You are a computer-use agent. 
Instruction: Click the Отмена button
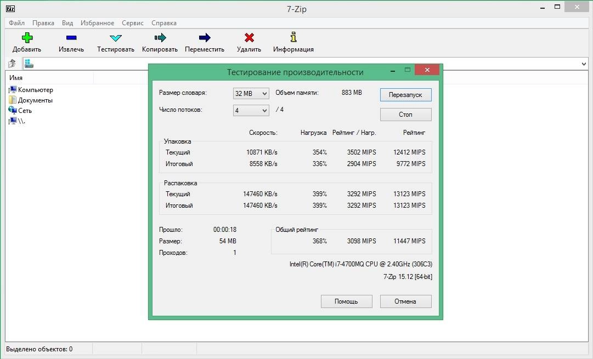(x=405, y=301)
